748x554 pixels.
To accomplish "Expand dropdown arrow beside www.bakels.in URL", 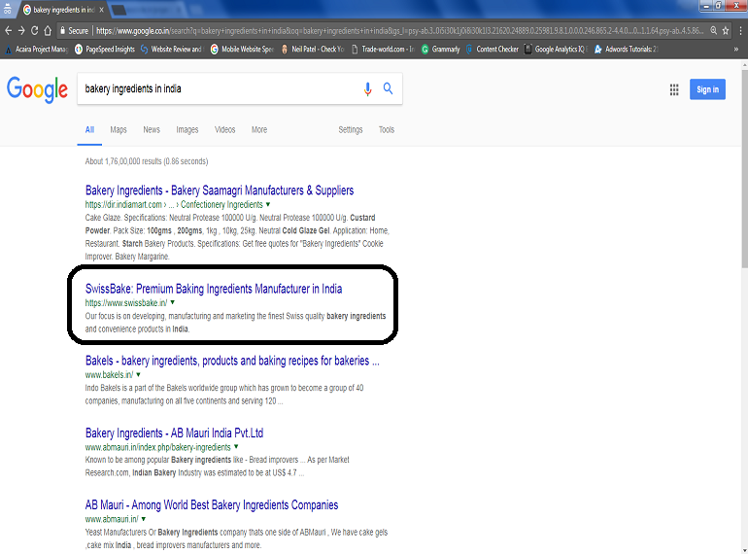I will (x=138, y=374).
